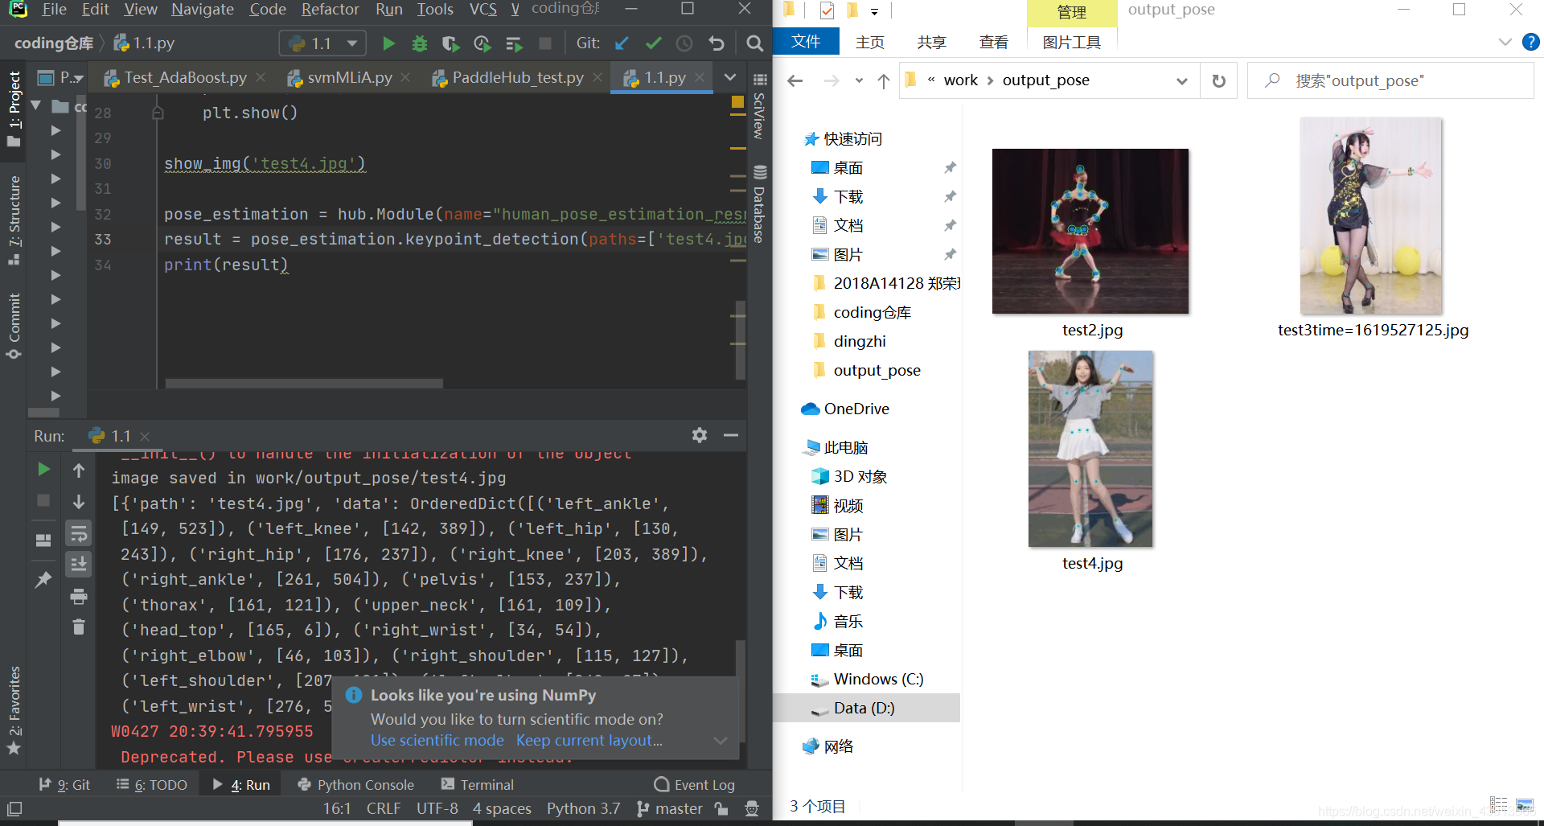
Task: Run the 1.1 configuration with green play button
Action: [x=388, y=43]
